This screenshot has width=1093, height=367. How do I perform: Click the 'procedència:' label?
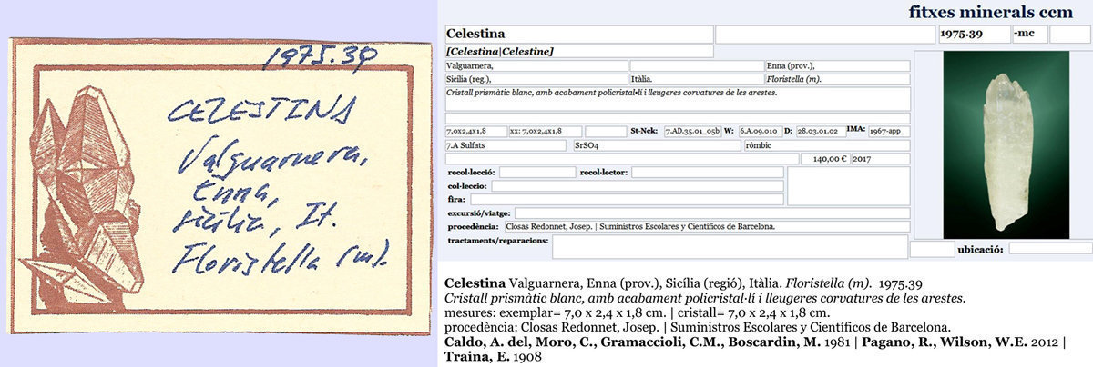[472, 226]
